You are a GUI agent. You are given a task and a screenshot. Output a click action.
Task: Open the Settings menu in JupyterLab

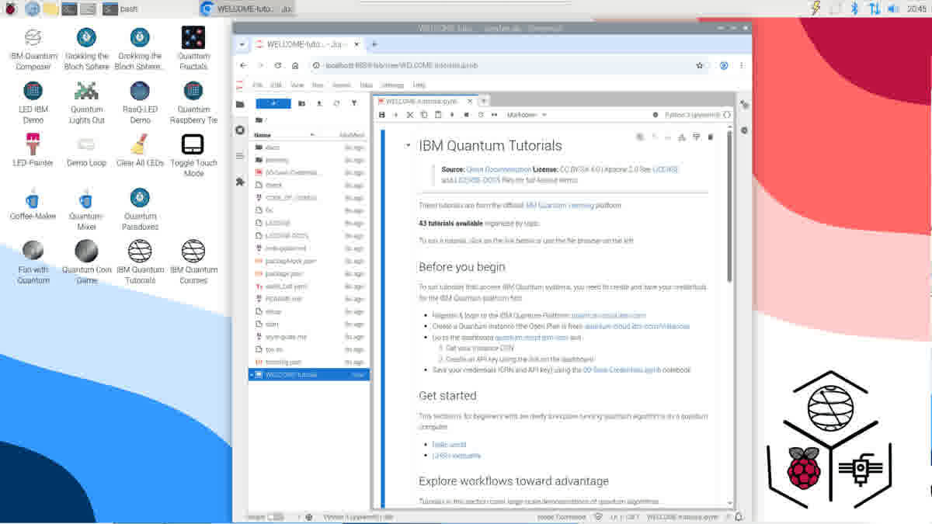(392, 85)
